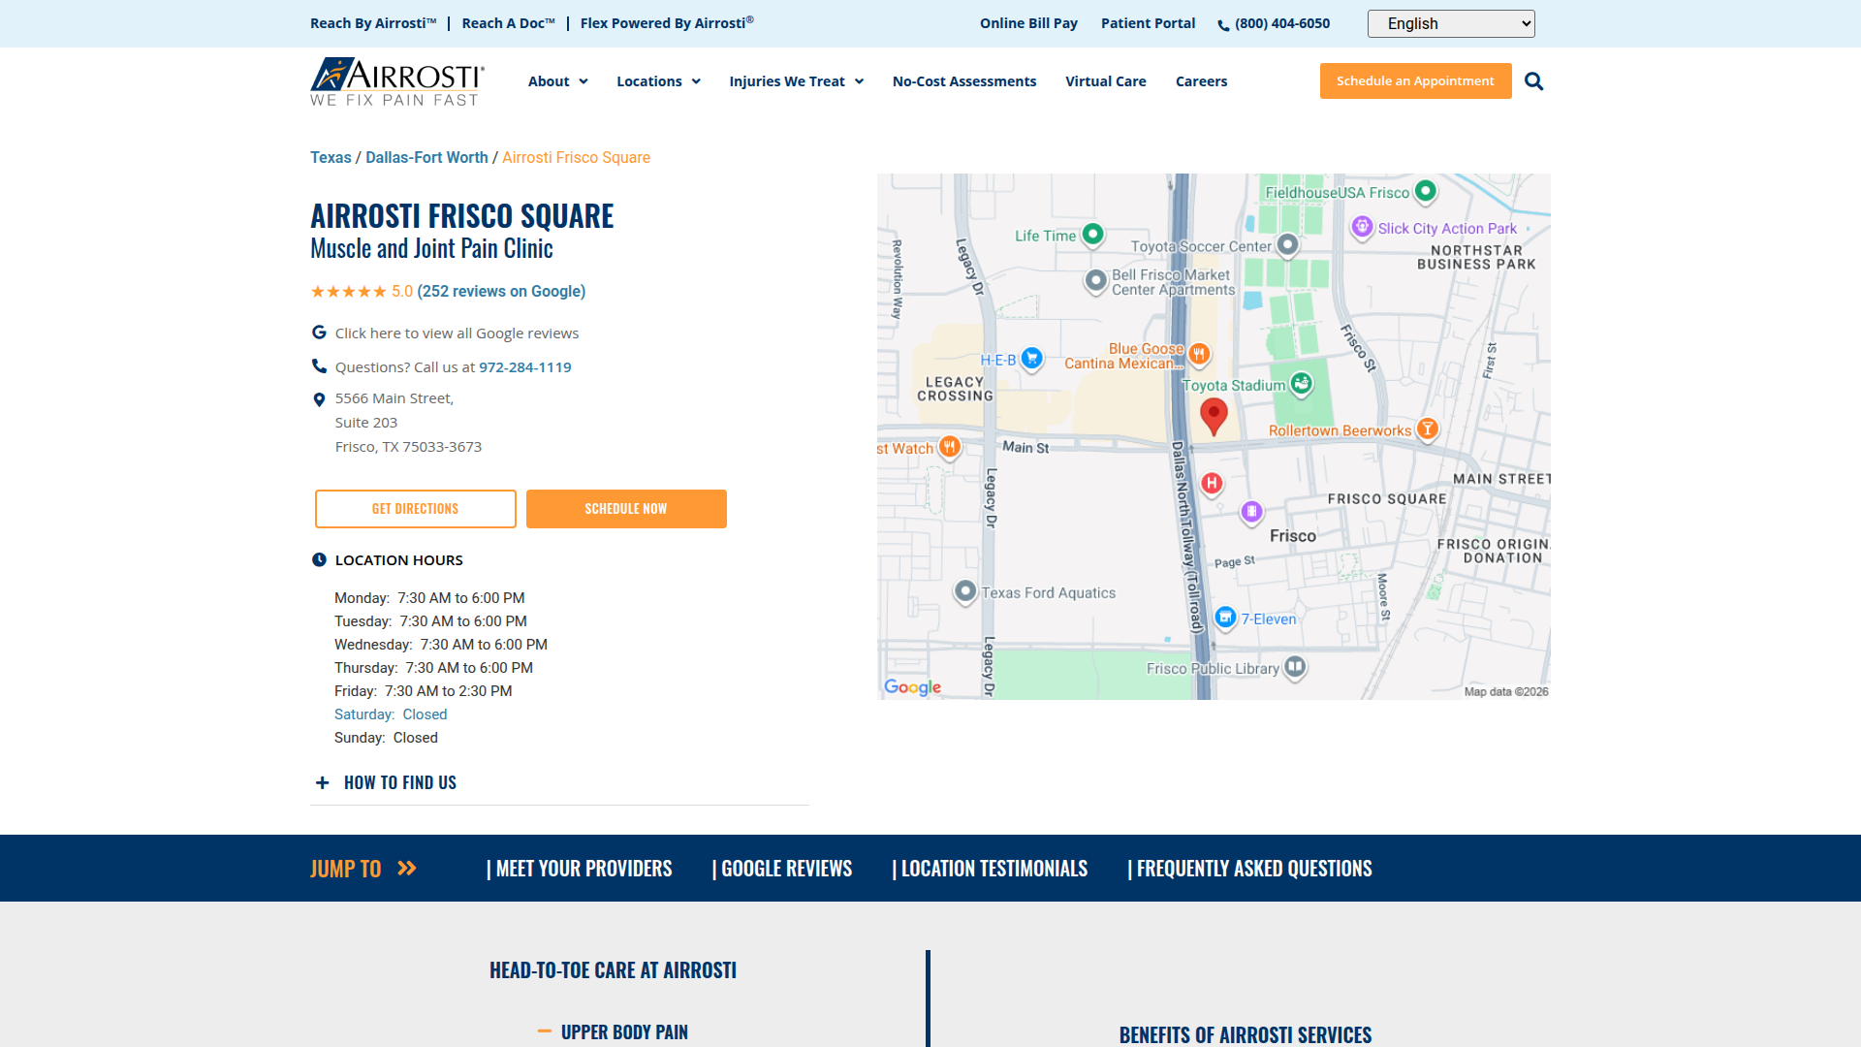Click the phone icon beside (800) 404-6050
This screenshot has width=1861, height=1047.
(x=1223, y=25)
